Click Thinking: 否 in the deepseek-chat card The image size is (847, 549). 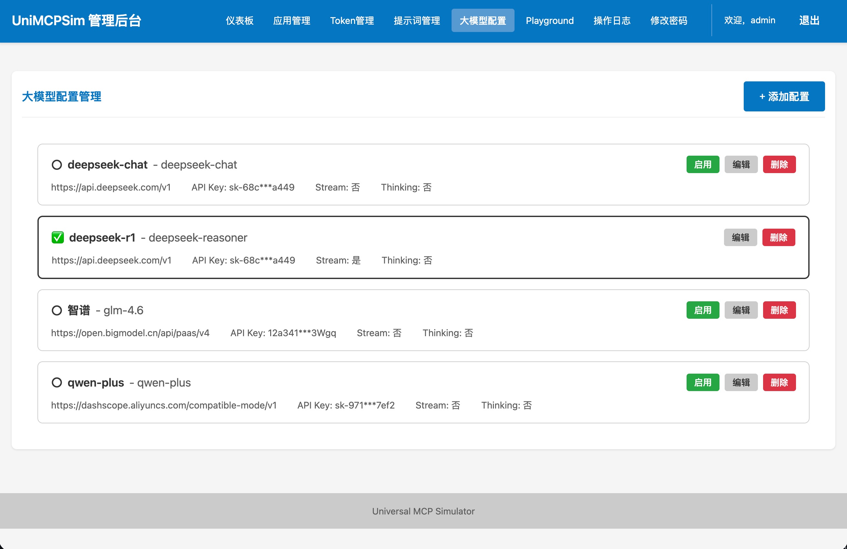[406, 187]
